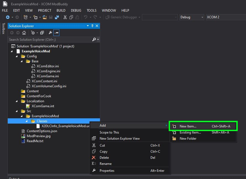Viewport: 246px width, 179px height.
Task: Click the Collapse All icon in Solution Explorer
Action: click(x=42, y=33)
